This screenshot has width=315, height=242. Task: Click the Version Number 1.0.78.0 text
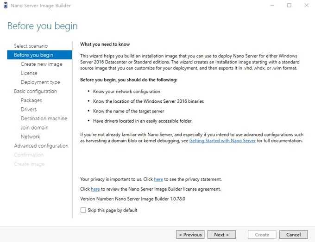click(x=132, y=199)
